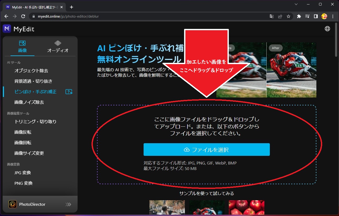Image resolution: width=339 pixels, height=216 pixels.
Task: Open トリミング・切り取り tool
Action: click(36, 122)
